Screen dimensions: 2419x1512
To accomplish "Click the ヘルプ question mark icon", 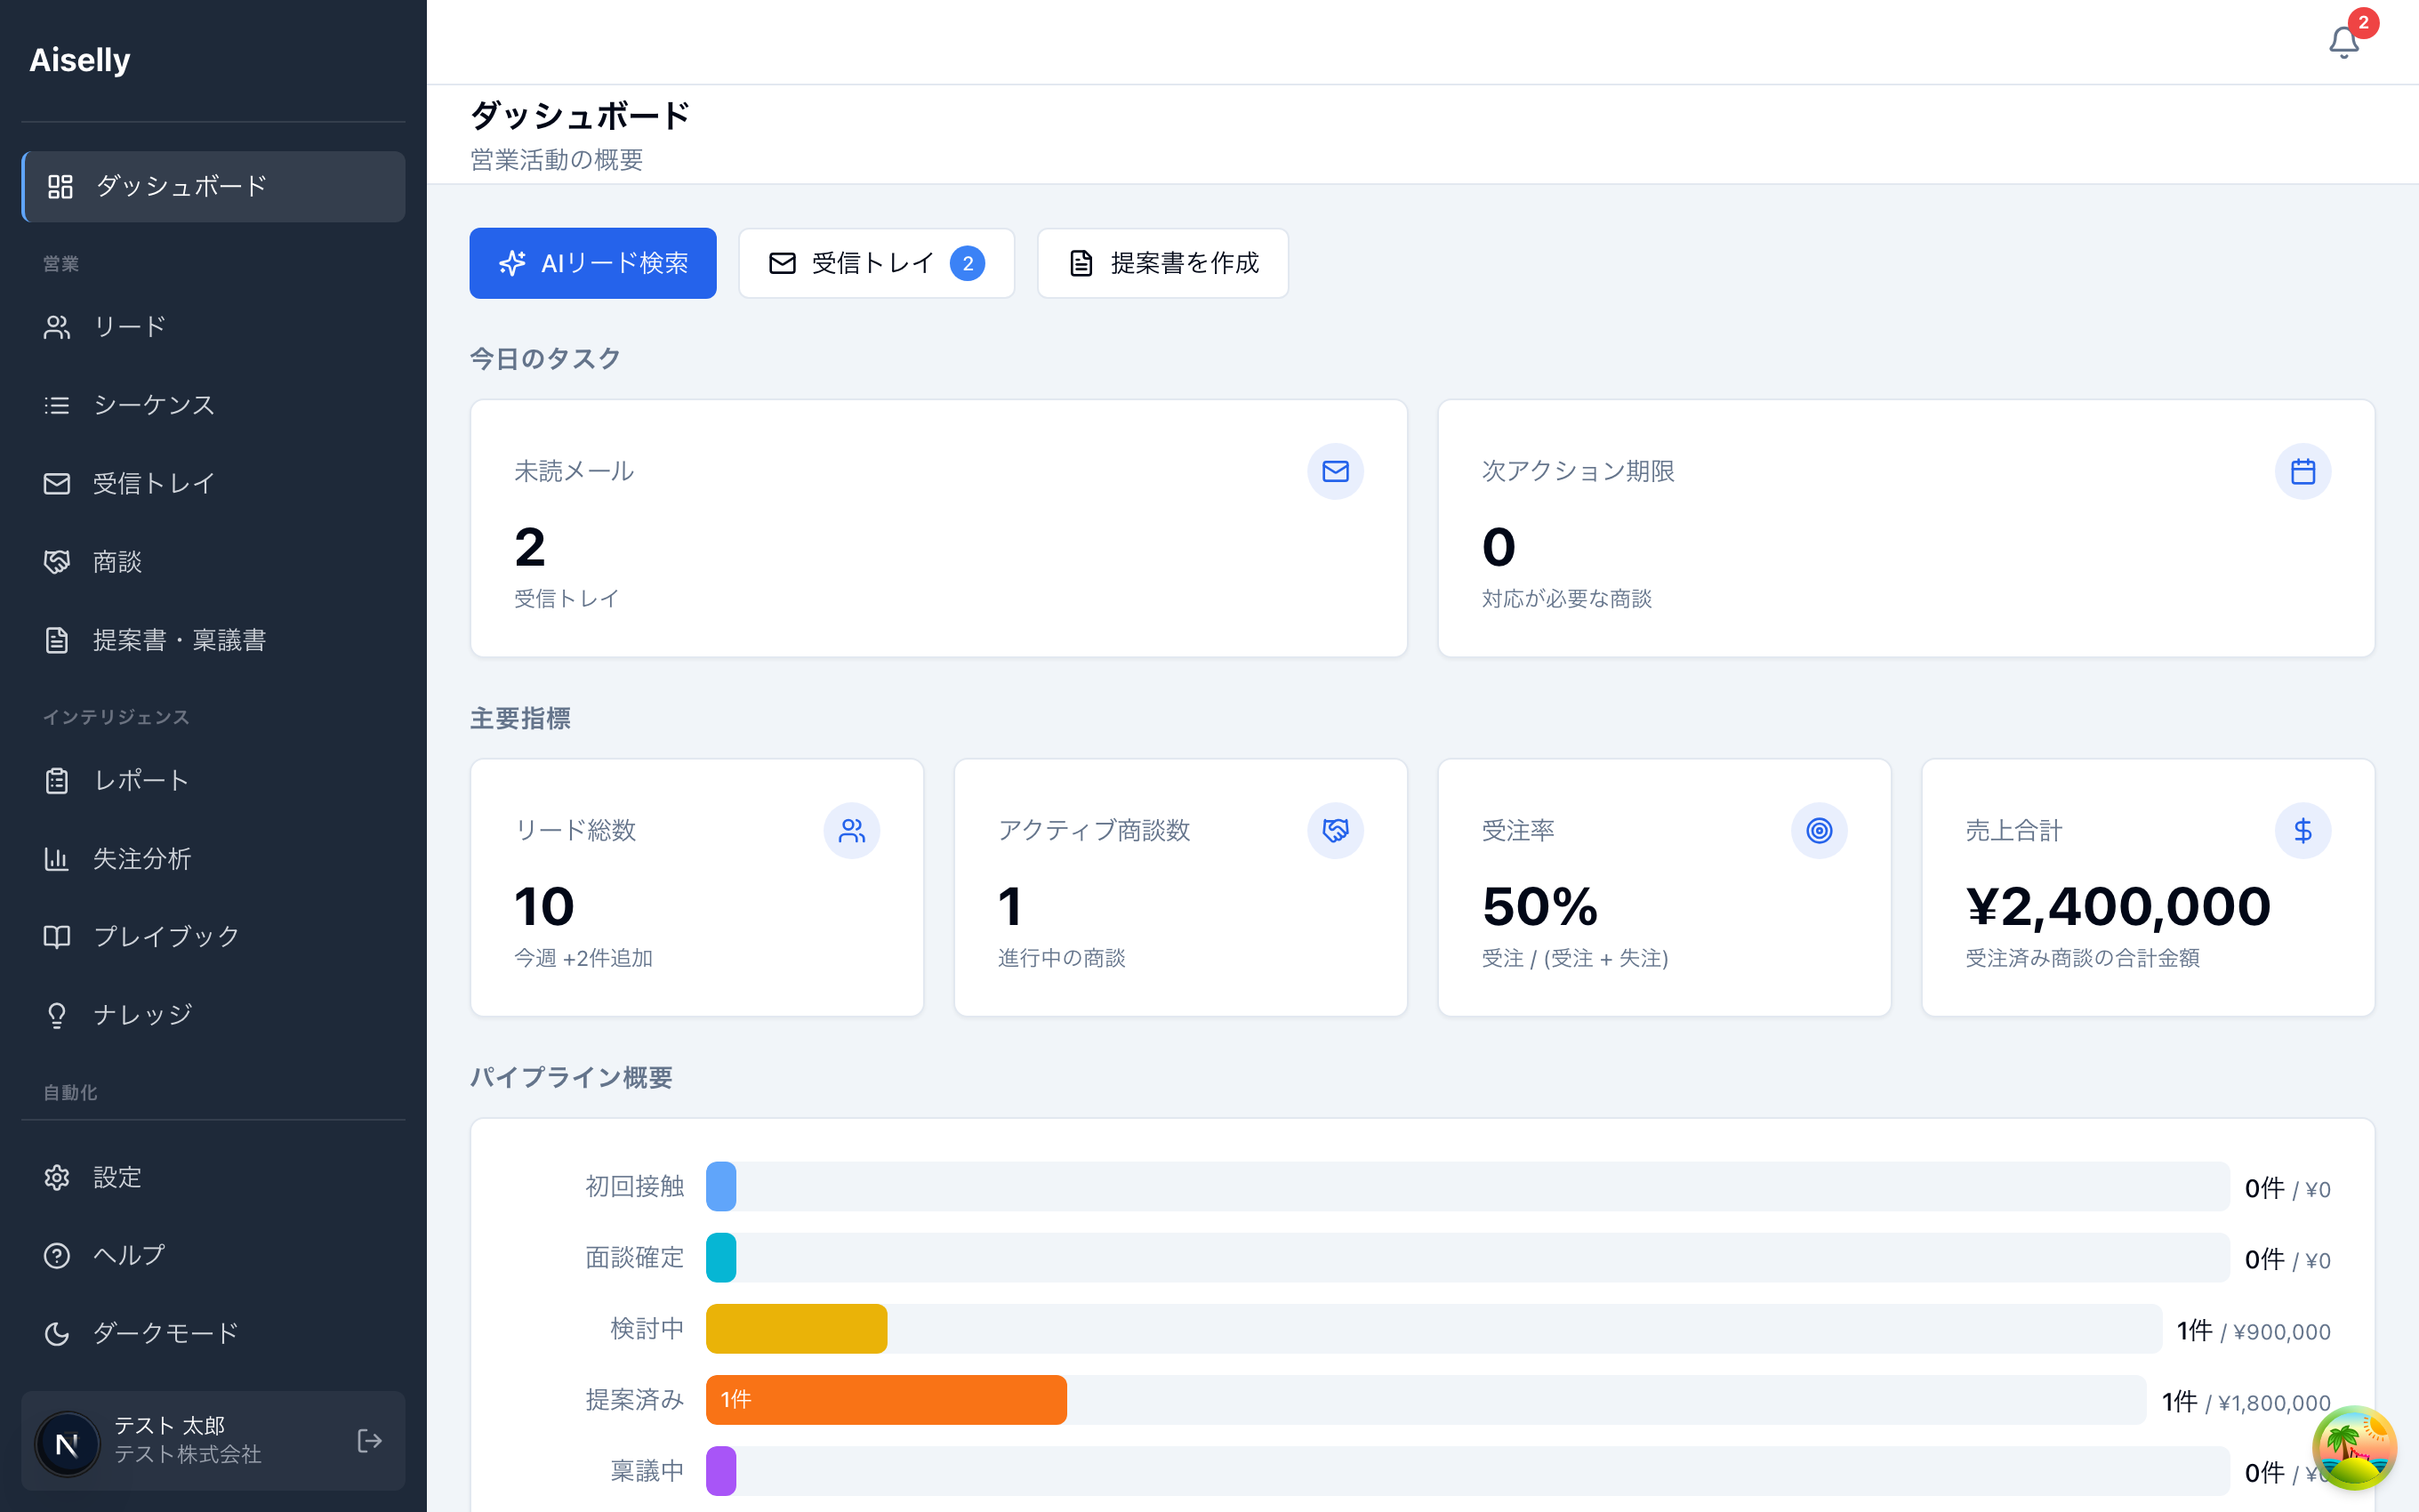I will [57, 1255].
